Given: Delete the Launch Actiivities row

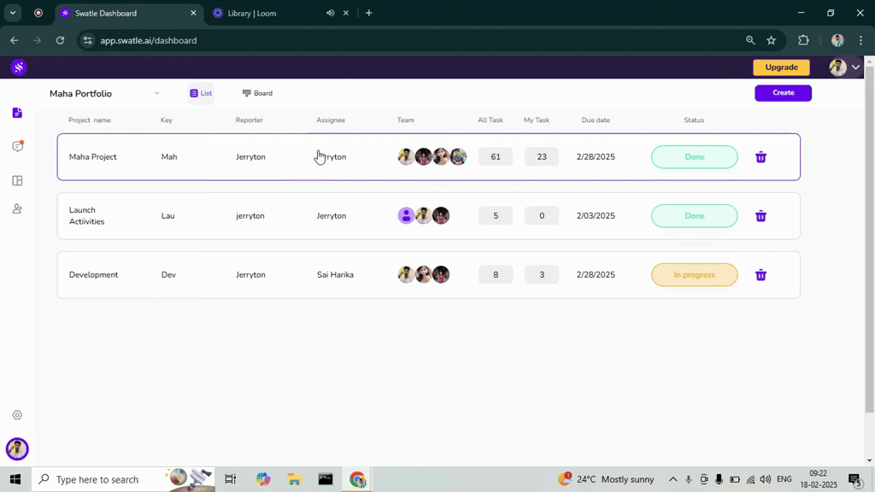Looking at the screenshot, I should point(760,216).
